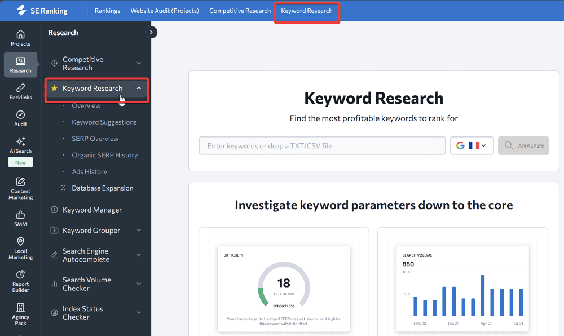Open Website Audit (Projects) top menu
This screenshot has width=564, height=336.
point(165,11)
